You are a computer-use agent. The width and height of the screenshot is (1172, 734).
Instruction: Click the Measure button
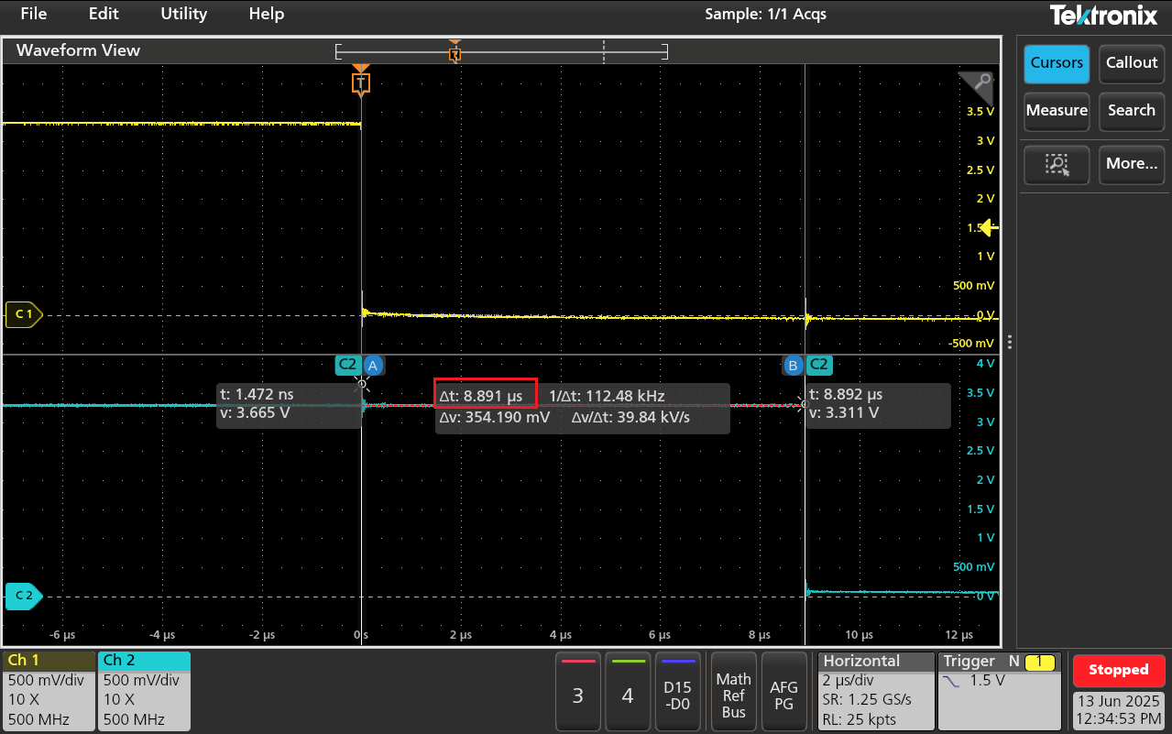point(1057,111)
